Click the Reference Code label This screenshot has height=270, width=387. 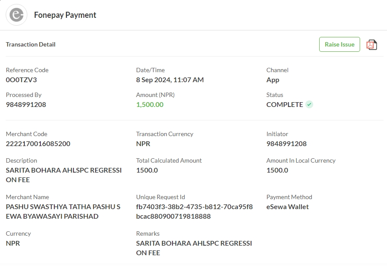point(27,70)
